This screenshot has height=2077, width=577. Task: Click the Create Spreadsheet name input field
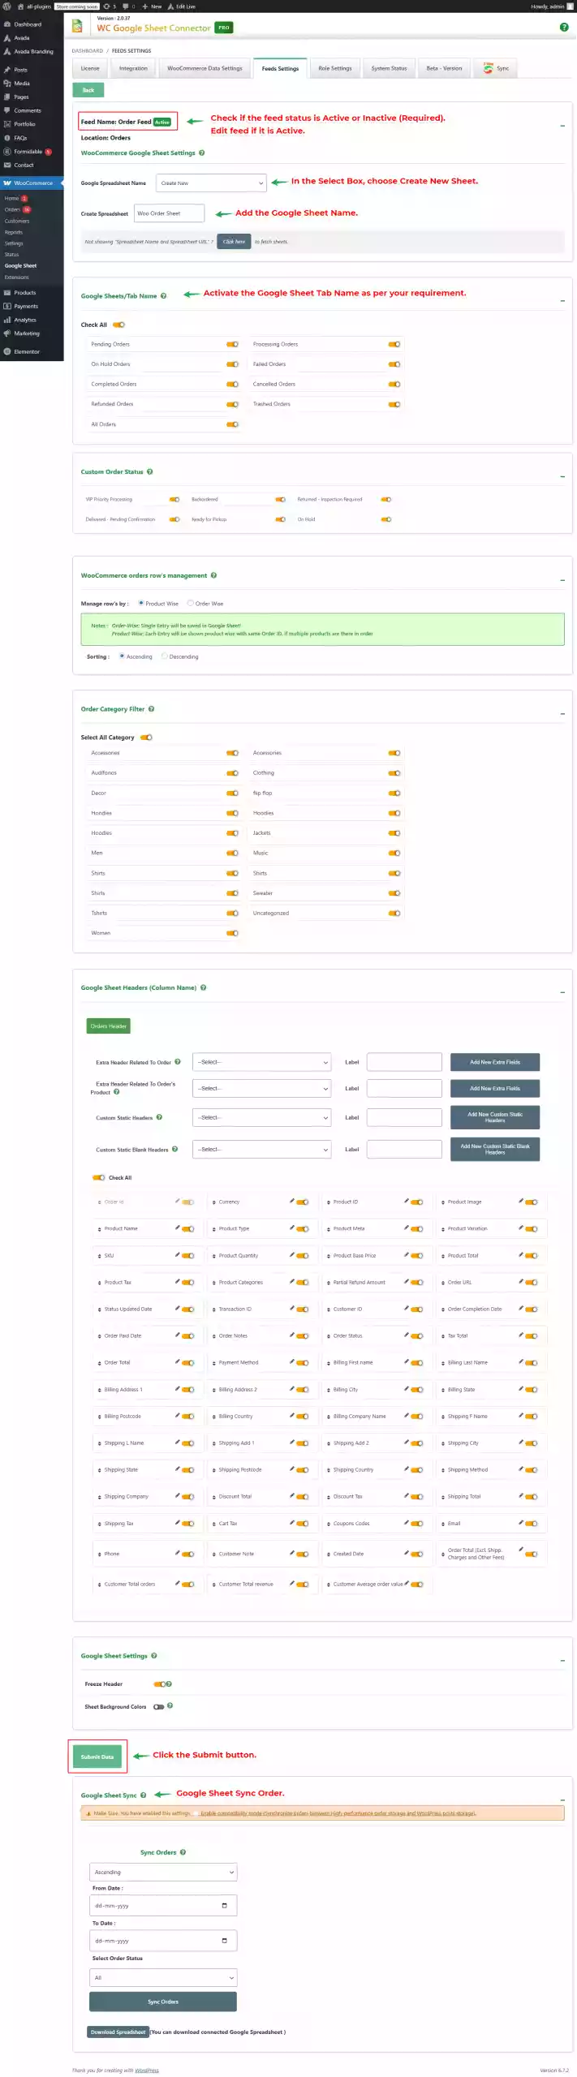(x=170, y=213)
